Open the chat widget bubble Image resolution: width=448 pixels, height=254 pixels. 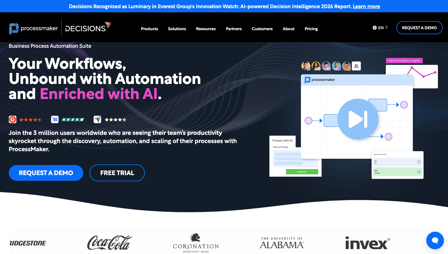[x=435, y=240]
